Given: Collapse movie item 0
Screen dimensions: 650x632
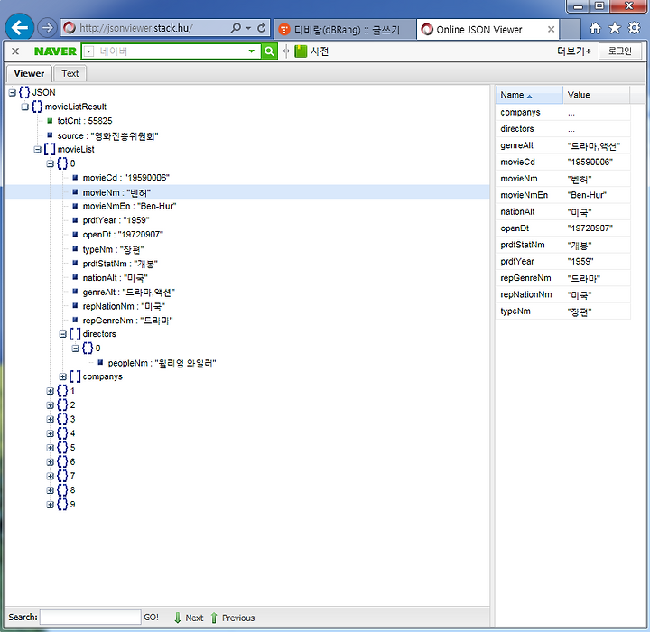Looking at the screenshot, I should tap(51, 163).
